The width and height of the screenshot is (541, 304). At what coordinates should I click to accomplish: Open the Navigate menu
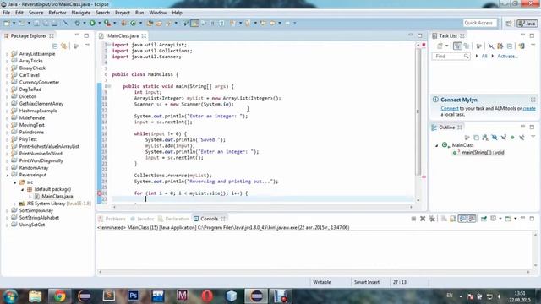pyautogui.click(x=81, y=13)
